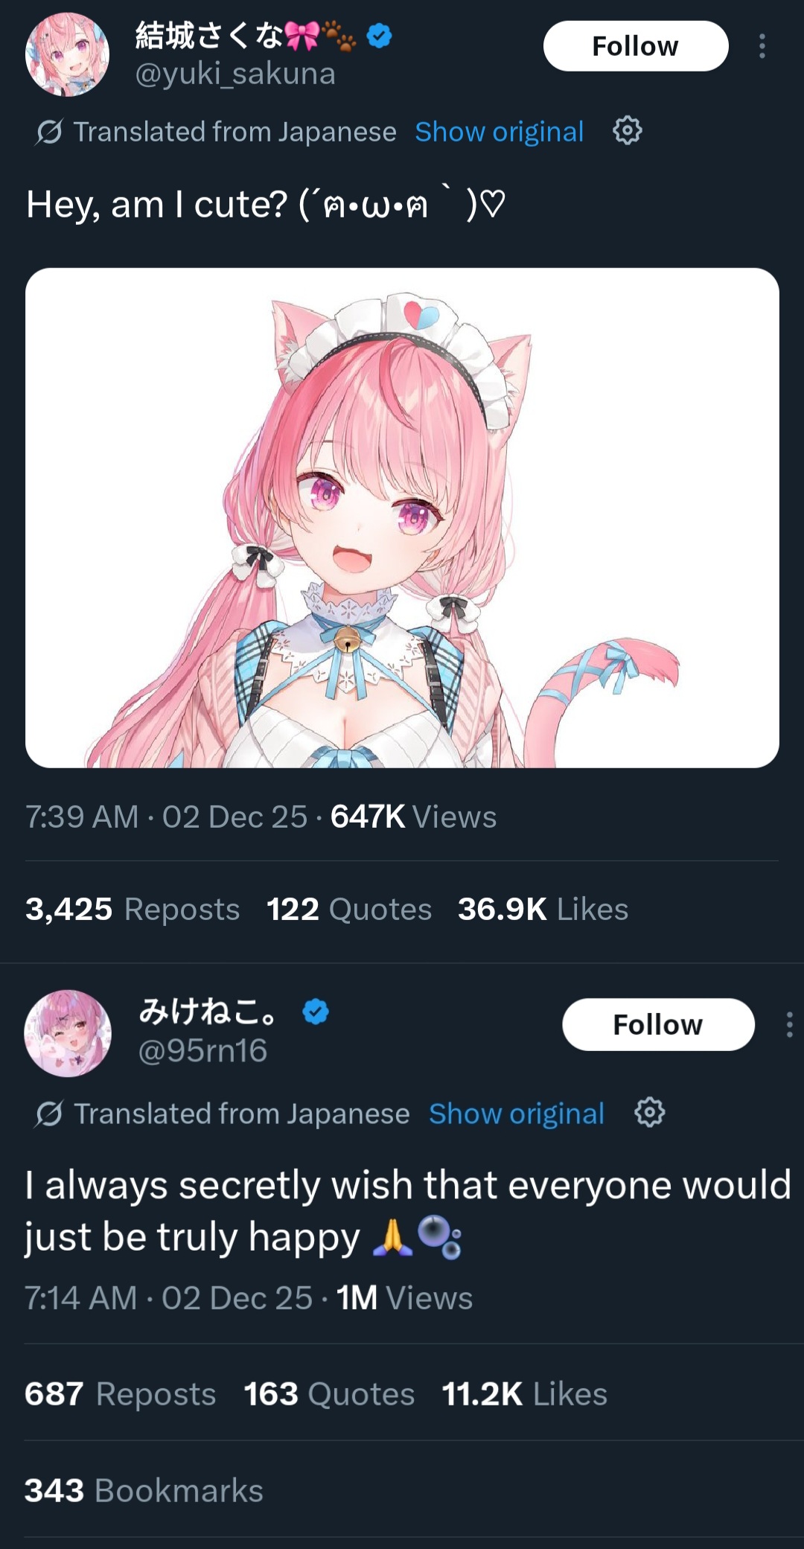Tap translate icon on second post
This screenshot has height=1549, width=804.
(49, 1114)
